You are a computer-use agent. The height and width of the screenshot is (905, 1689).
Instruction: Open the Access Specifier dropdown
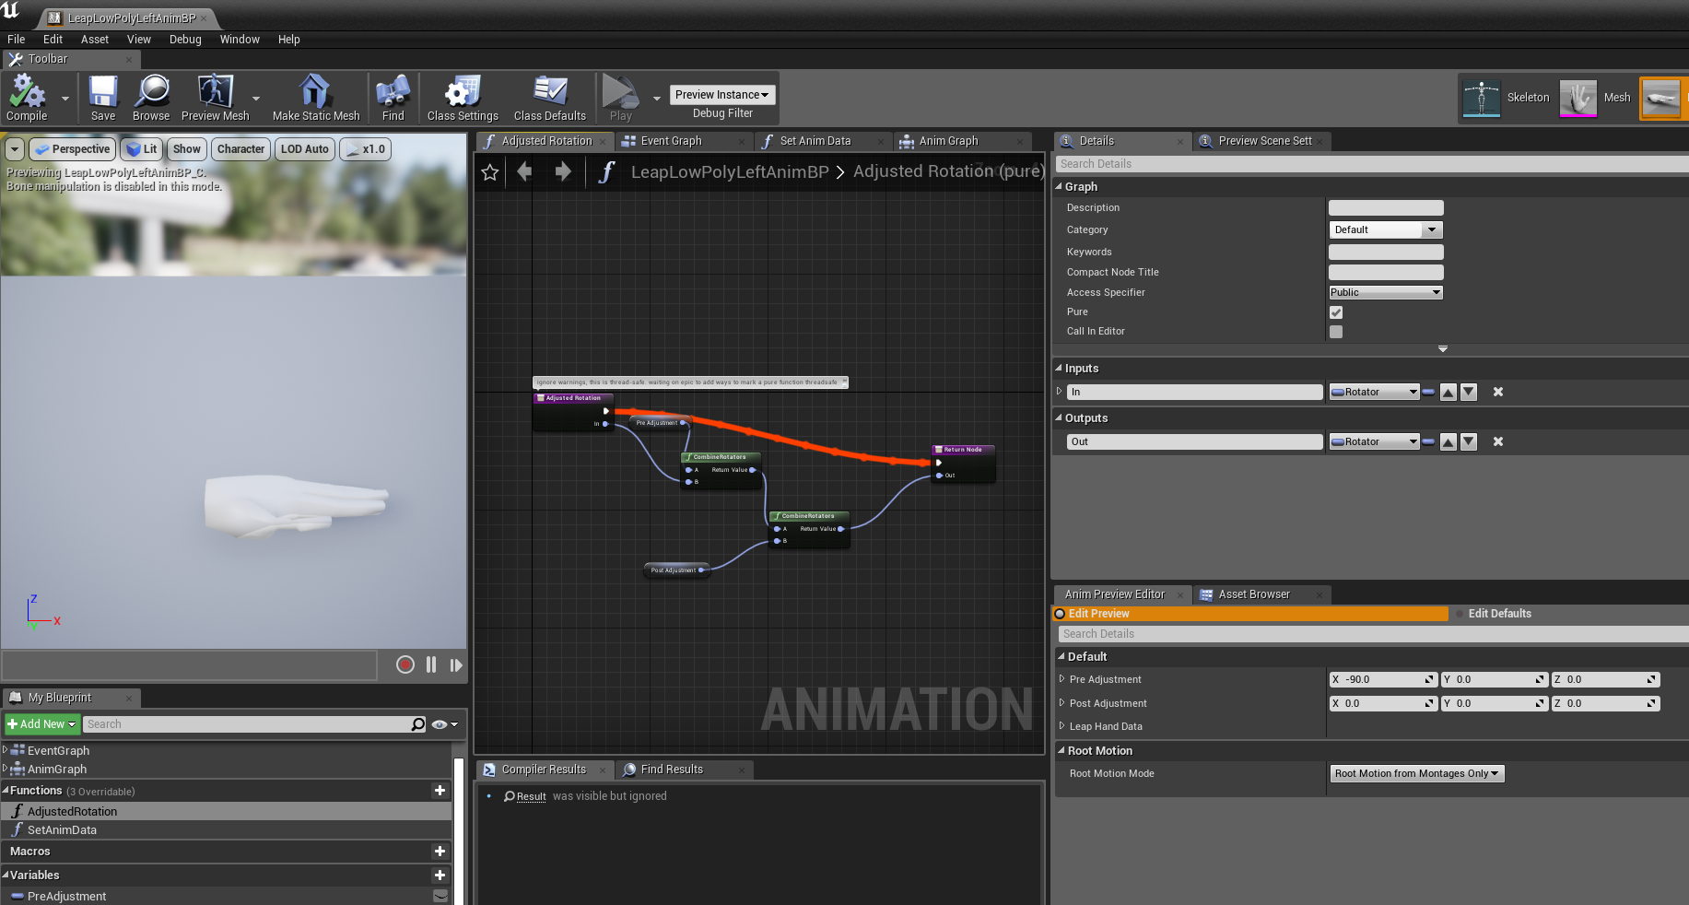point(1385,292)
